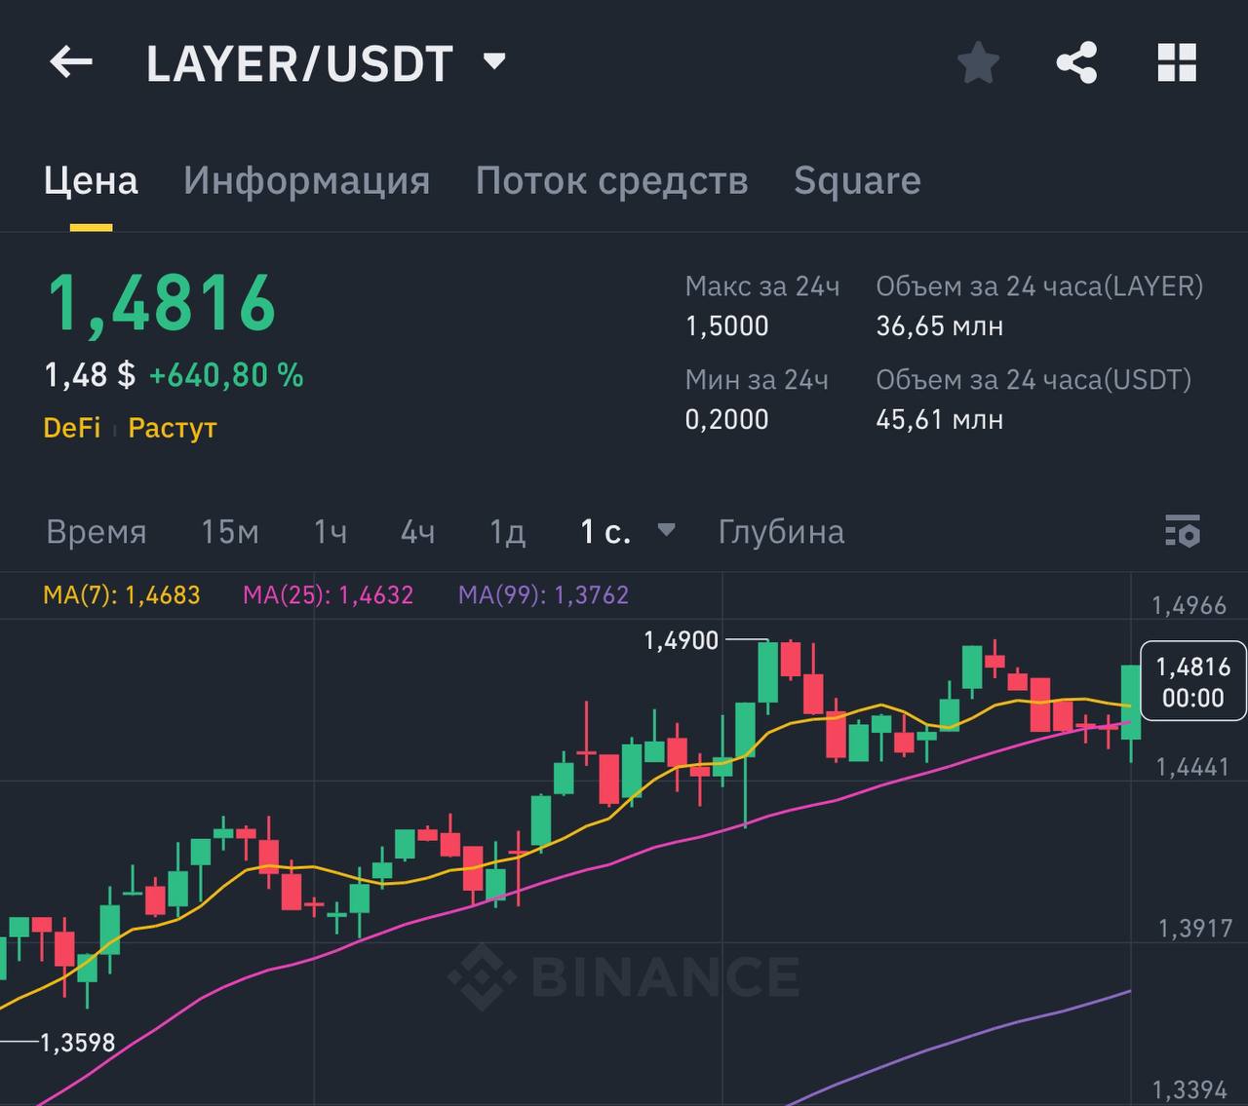Tap the 36,65 млн LAYER volume
1248x1106 pixels.
940,326
